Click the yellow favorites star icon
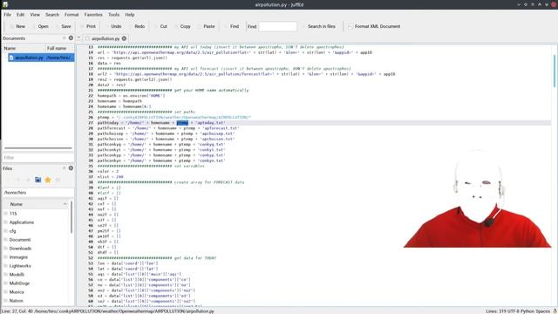This screenshot has width=558, height=314. [48, 180]
